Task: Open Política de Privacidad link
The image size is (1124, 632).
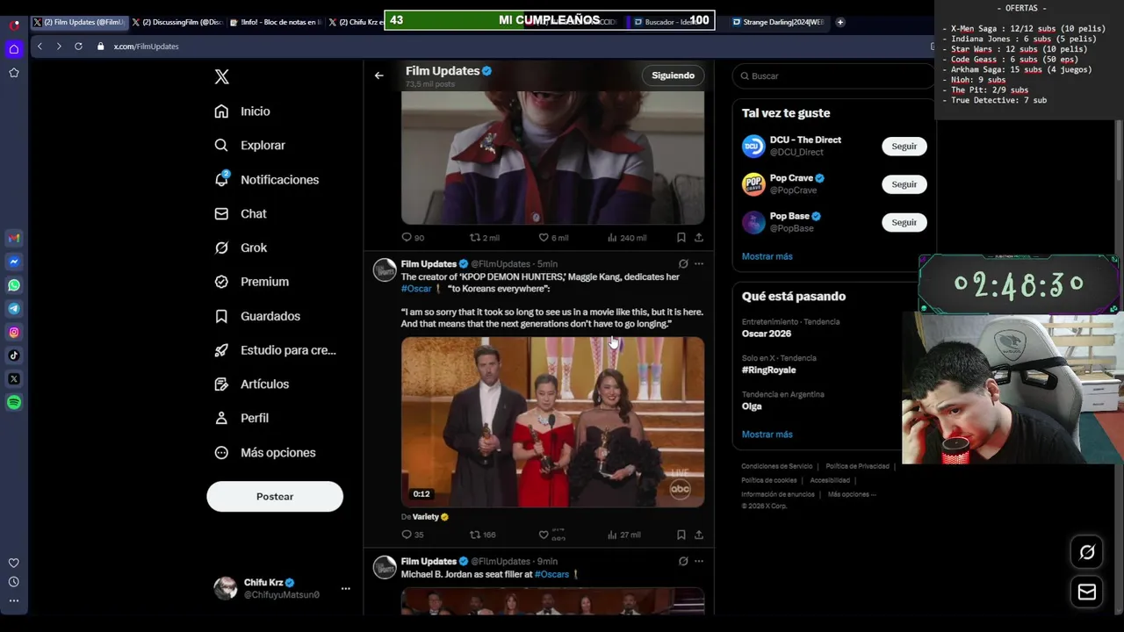Action: (857, 466)
